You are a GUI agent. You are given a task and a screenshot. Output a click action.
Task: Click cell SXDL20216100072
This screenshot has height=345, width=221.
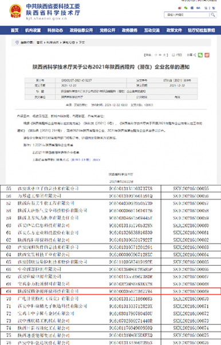(191, 313)
